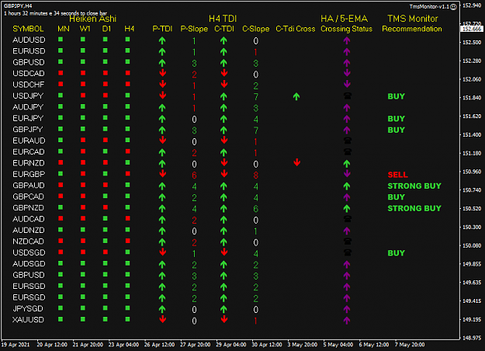
Task: Click EURGBP's red C-Slope value 8
Action: tap(256, 175)
